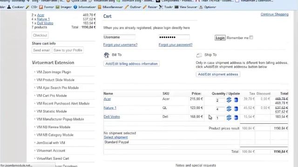Image resolution: width=298 pixels, height=167 pixels.
Task: Open VM Cart Pro Module item
Action: click(x=52, y=96)
